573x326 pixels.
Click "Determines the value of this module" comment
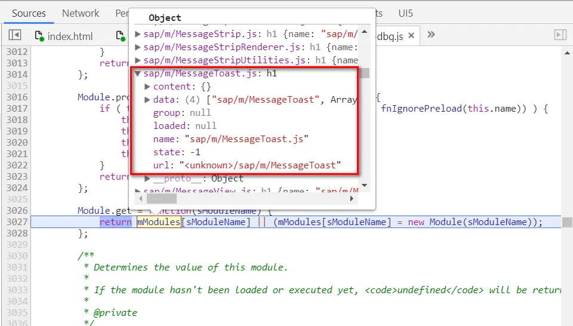[190, 267]
